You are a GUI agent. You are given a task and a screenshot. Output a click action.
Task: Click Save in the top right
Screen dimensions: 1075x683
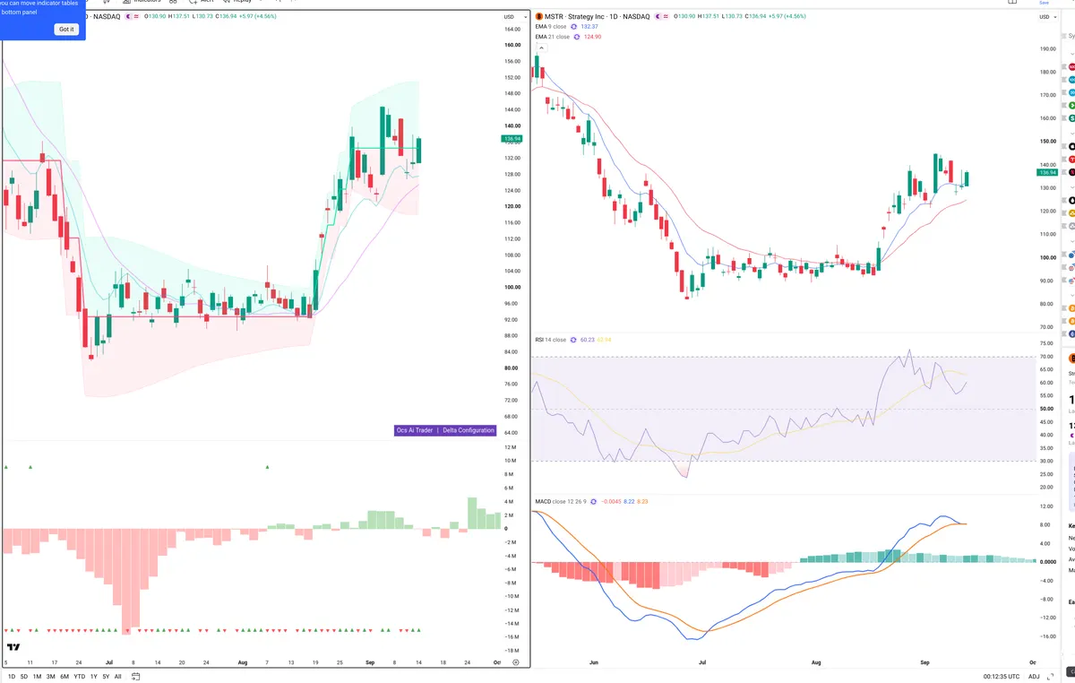click(x=1044, y=3)
